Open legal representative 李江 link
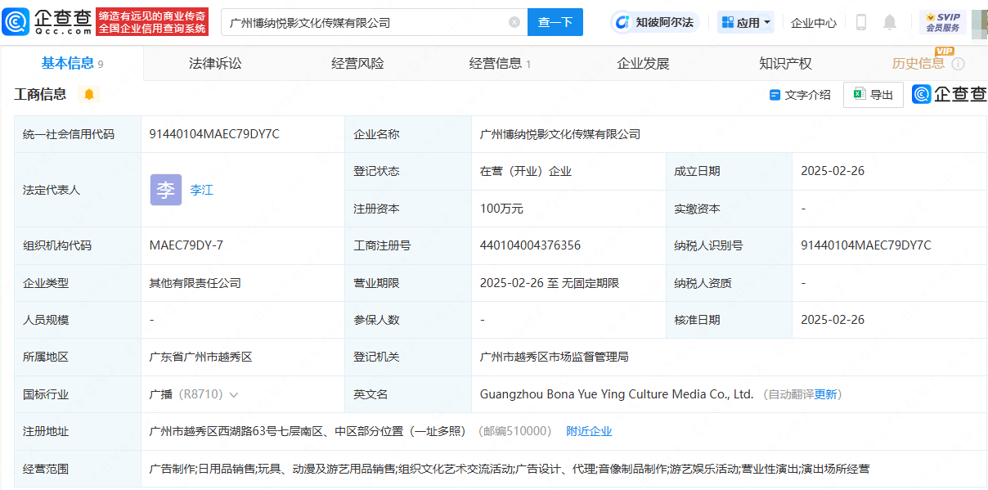 (x=201, y=190)
